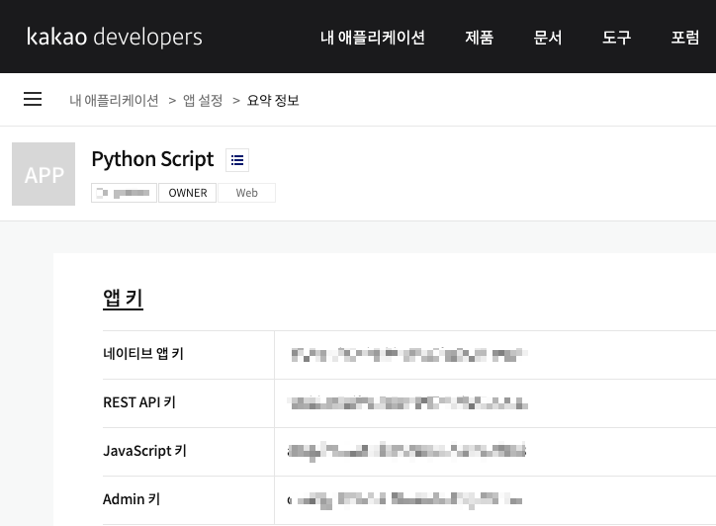The image size is (716, 526).
Task: Open 내 애플리케이션 in the top navigation
Action: pos(373,37)
